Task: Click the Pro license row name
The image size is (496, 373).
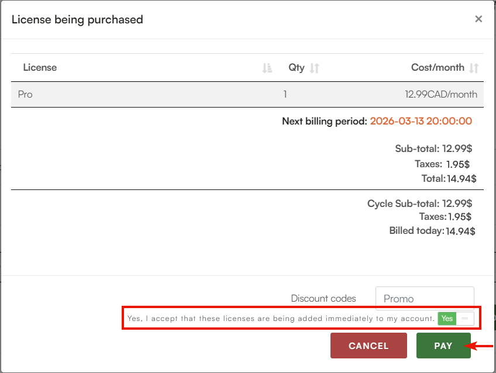Action: point(25,94)
